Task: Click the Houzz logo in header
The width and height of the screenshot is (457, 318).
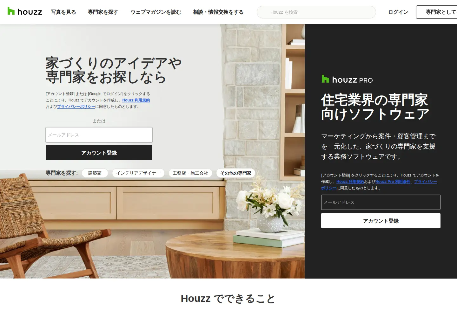Action: (x=25, y=11)
